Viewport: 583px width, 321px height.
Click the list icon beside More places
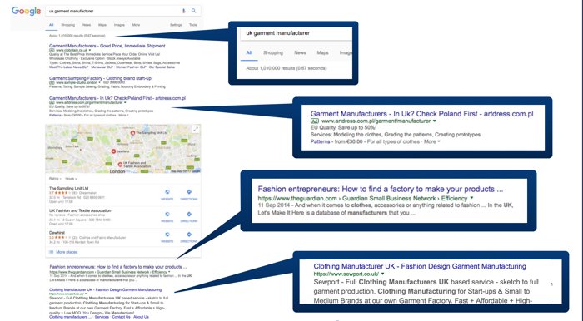(52, 252)
